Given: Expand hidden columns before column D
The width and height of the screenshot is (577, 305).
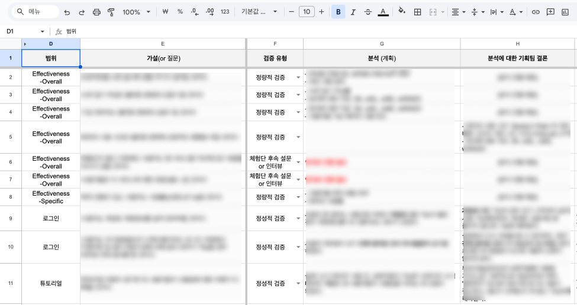Looking at the screenshot, I should 25,44.
